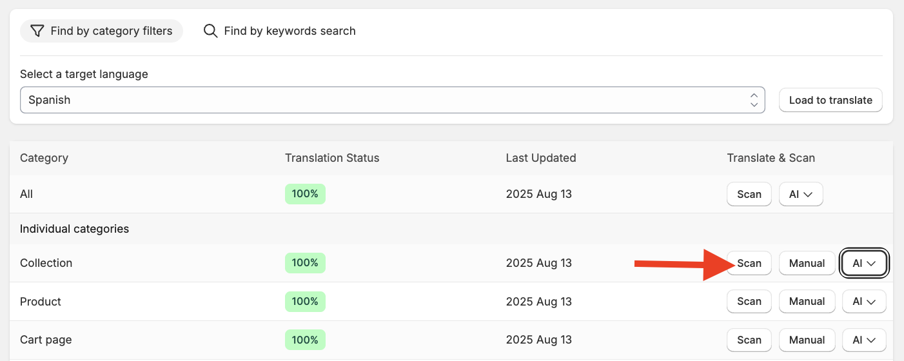The width and height of the screenshot is (904, 361).
Task: Click Collection row 100% status badge
Action: point(305,263)
